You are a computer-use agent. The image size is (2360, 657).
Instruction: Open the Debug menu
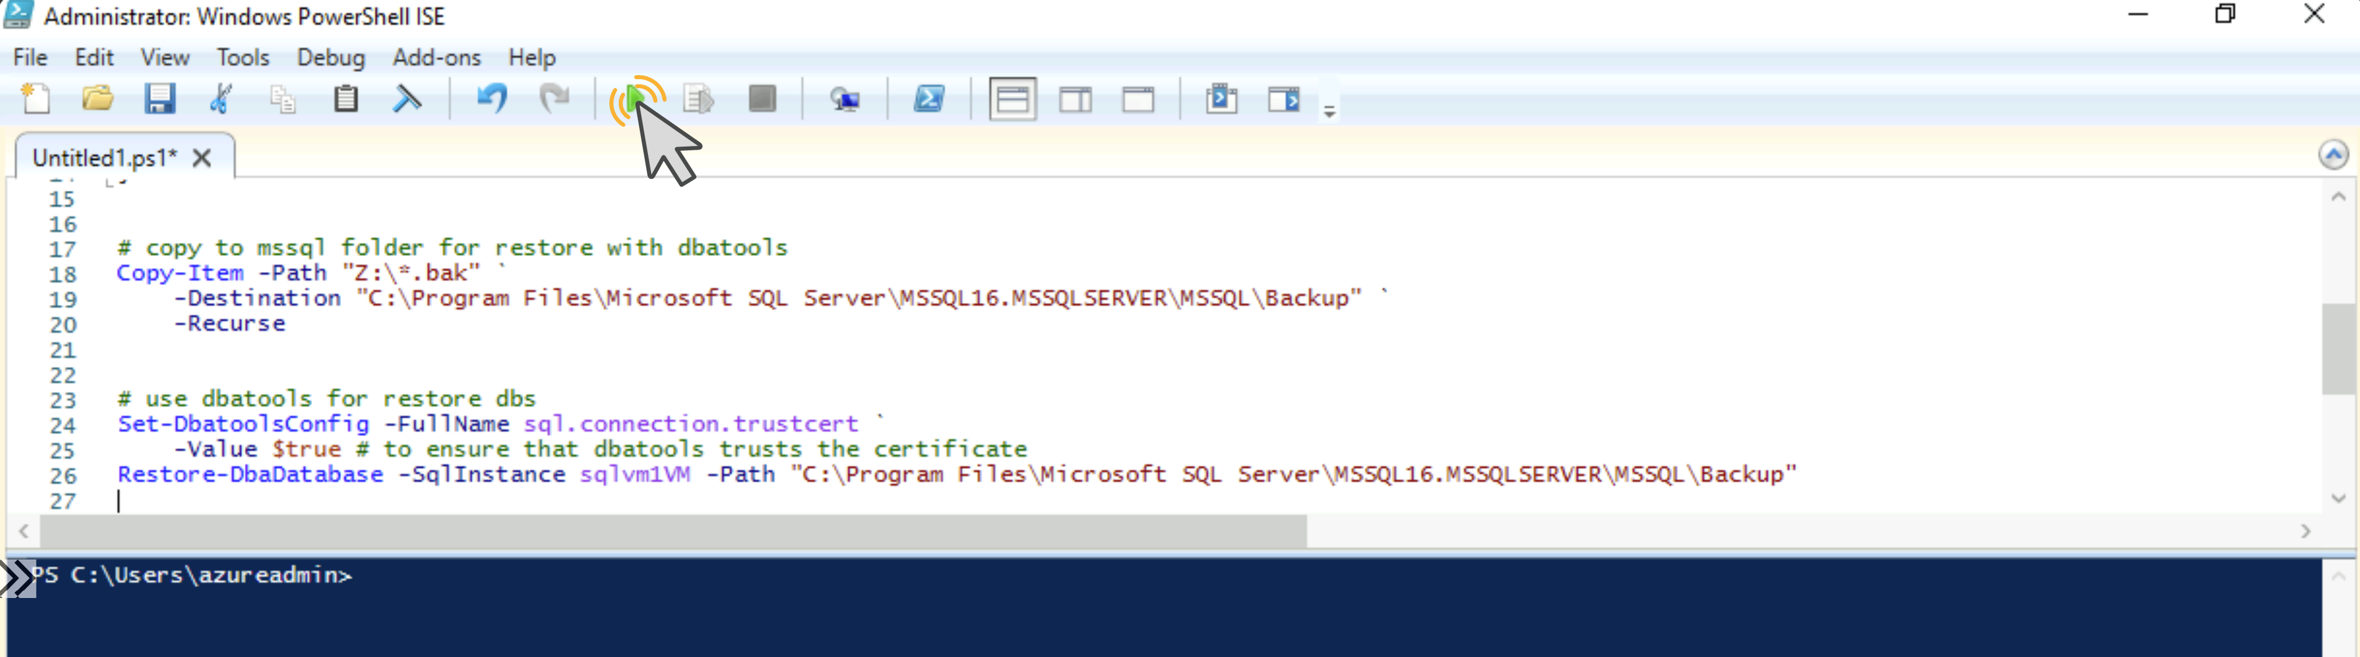[x=330, y=58]
